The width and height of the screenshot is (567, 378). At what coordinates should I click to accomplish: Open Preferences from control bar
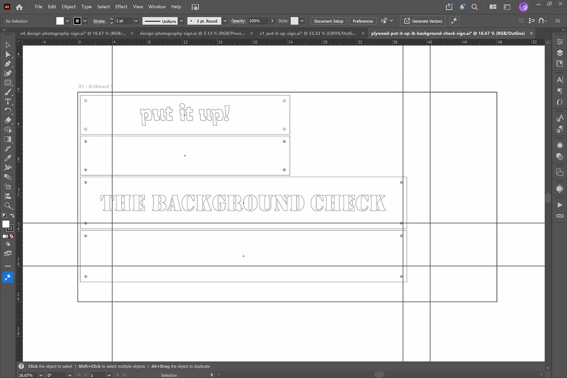[363, 21]
